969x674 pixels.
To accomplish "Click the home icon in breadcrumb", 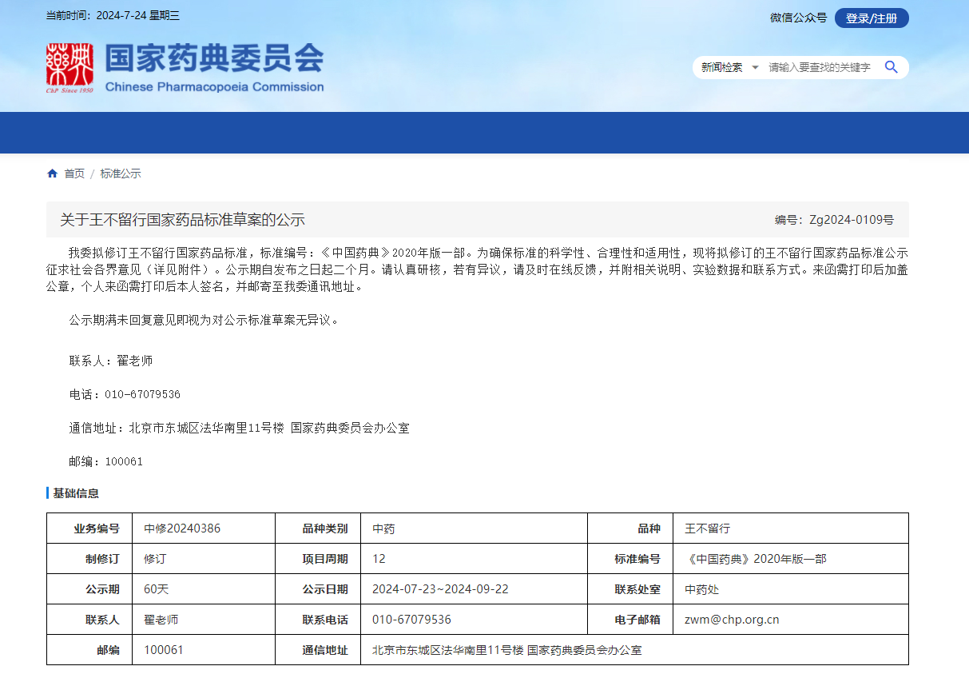I will pyautogui.click(x=53, y=173).
